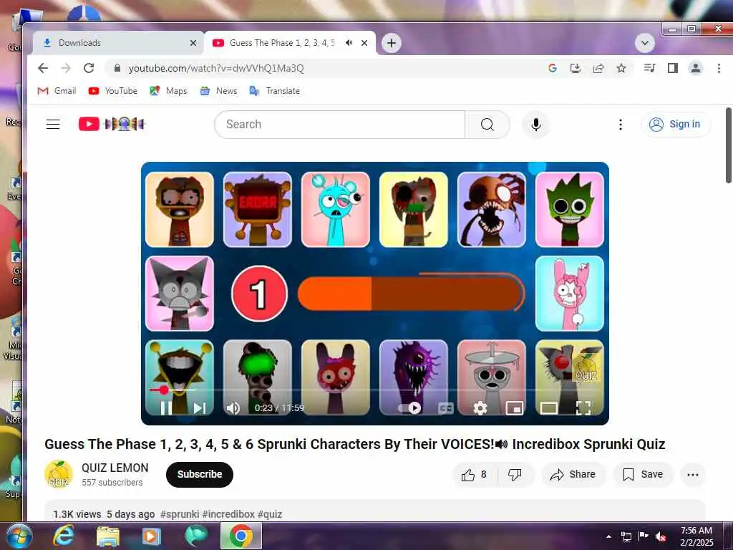Click the Sign in button

(x=676, y=125)
